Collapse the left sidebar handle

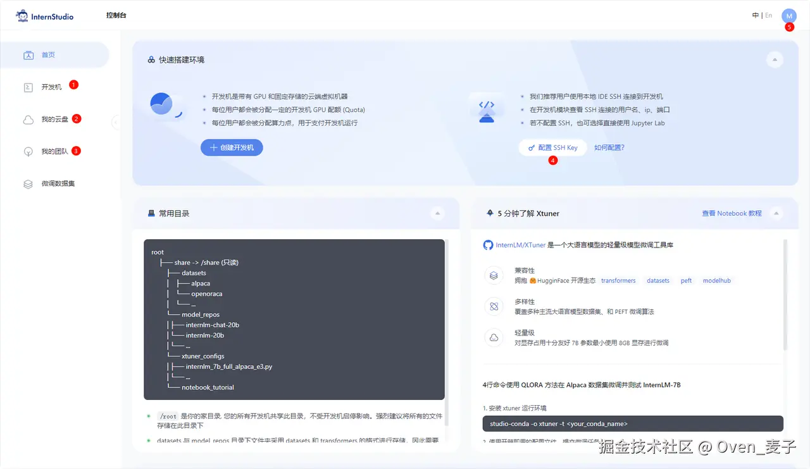click(x=116, y=122)
